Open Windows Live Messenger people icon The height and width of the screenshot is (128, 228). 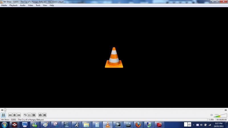point(34,125)
